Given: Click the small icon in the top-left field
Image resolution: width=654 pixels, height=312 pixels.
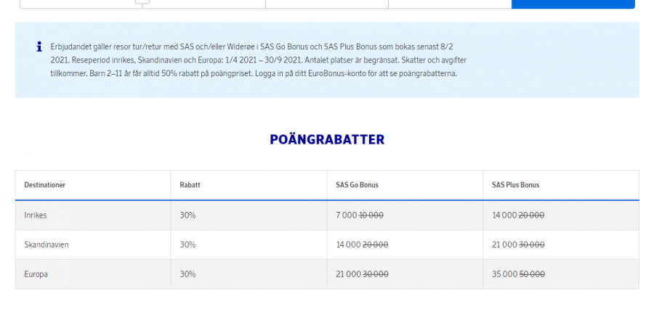Looking at the screenshot, I should pos(142,3).
